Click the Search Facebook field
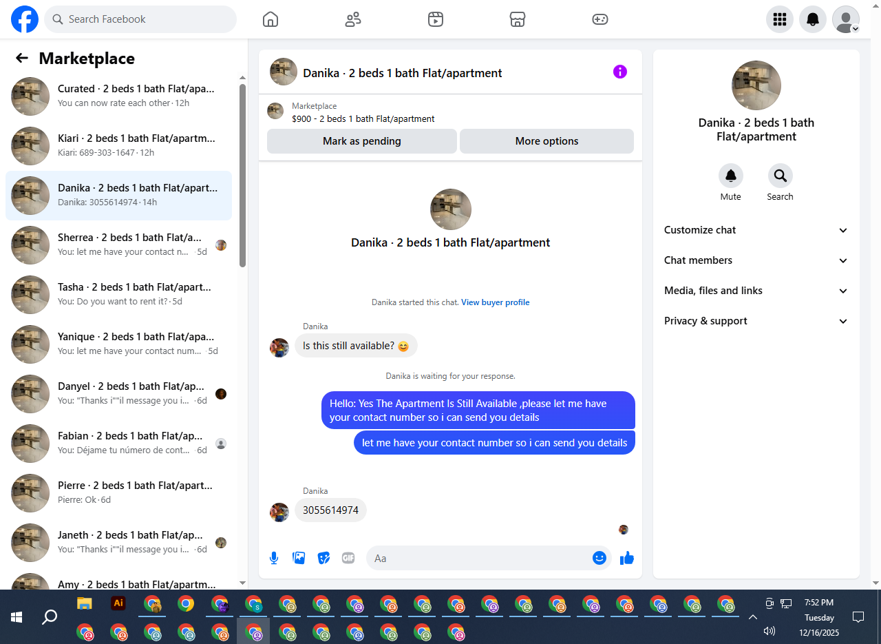Screen dimensions: 881x644 140,19
